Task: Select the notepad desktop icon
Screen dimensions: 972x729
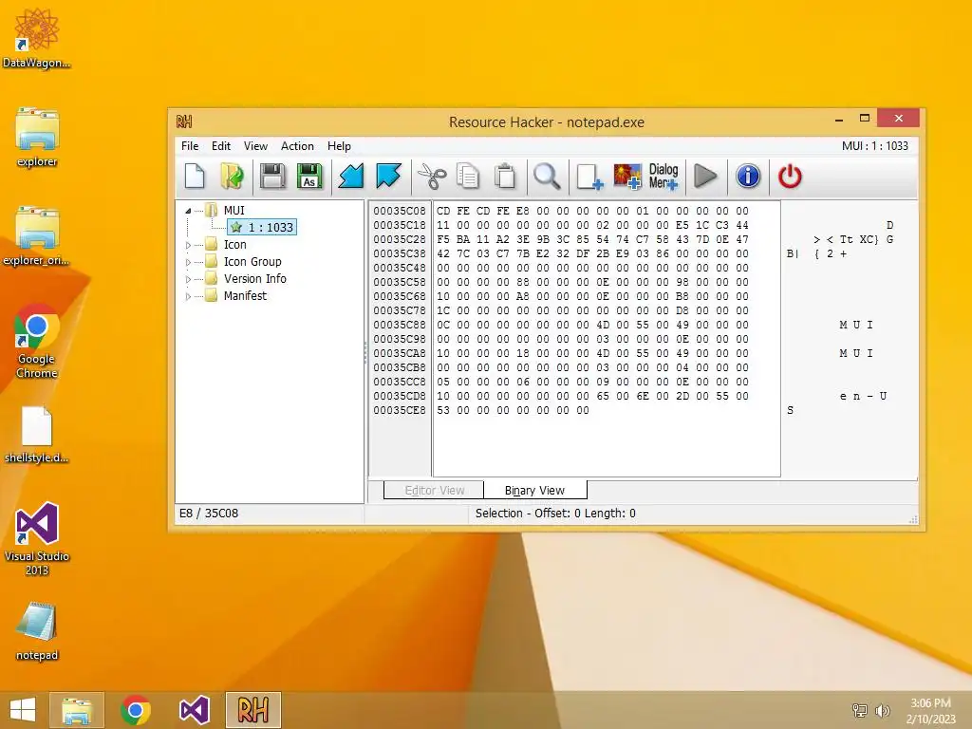Action: coord(37,631)
